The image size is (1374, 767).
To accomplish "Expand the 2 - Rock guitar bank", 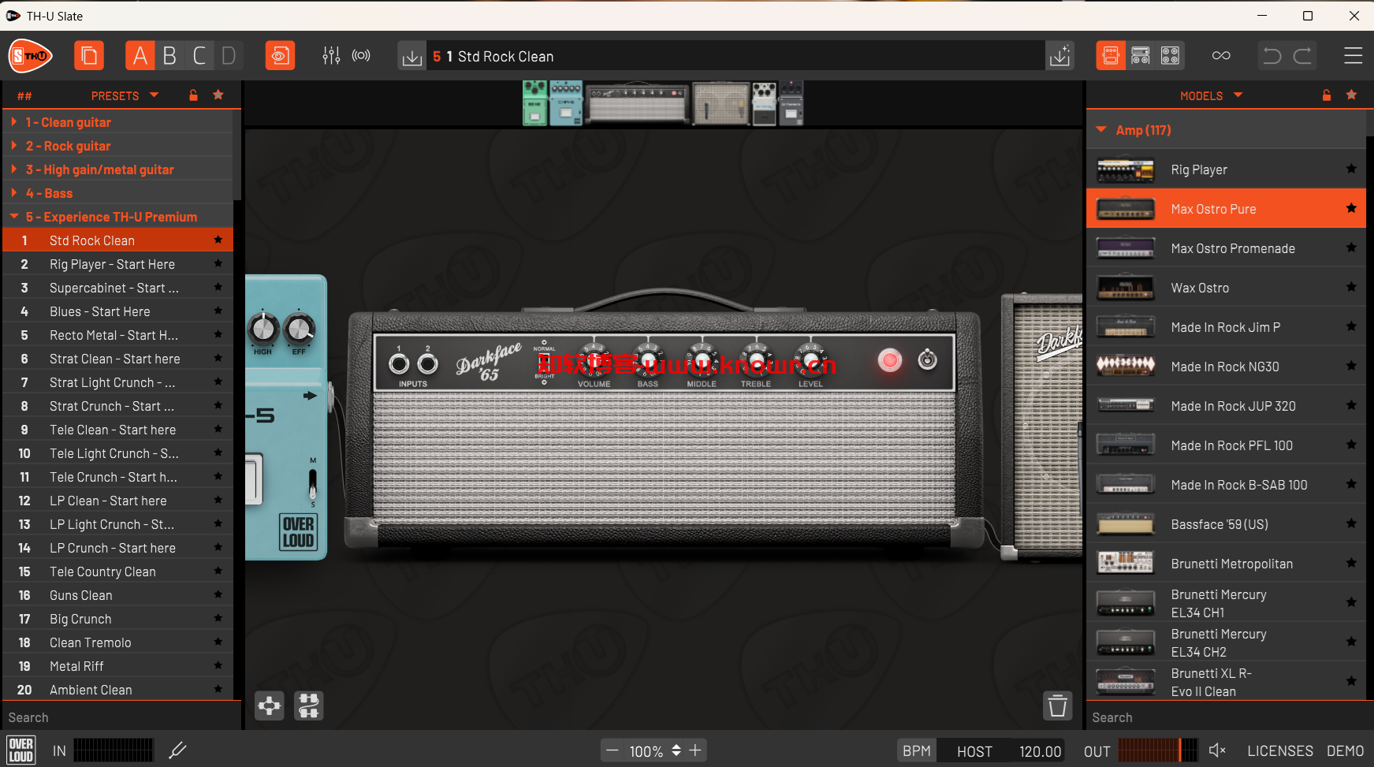I will [118, 146].
